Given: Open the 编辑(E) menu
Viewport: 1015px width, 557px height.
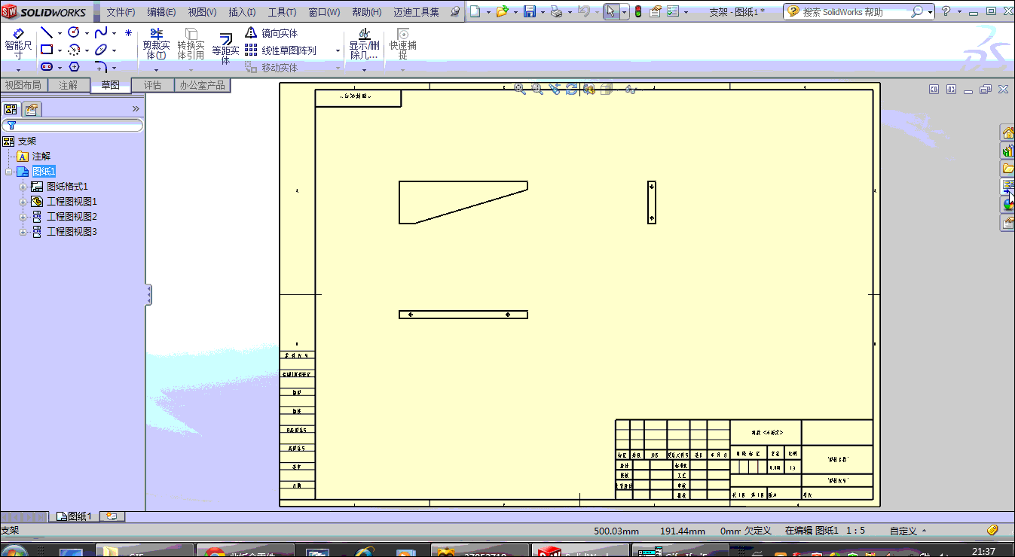Looking at the screenshot, I should (x=161, y=12).
